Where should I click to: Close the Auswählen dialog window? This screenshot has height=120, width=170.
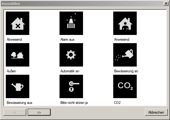(166, 4)
